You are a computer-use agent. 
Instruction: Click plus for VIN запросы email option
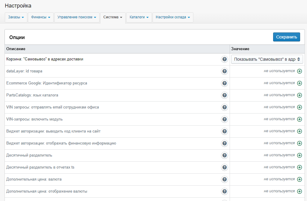[x=299, y=107]
